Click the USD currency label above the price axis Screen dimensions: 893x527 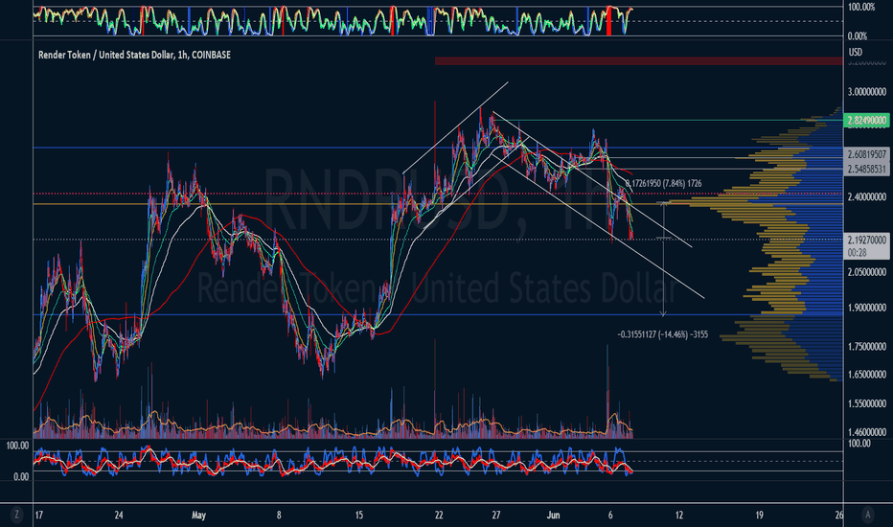click(855, 52)
